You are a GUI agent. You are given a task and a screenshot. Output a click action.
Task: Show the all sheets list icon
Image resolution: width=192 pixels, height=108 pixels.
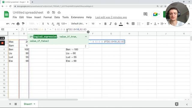tap(16, 104)
